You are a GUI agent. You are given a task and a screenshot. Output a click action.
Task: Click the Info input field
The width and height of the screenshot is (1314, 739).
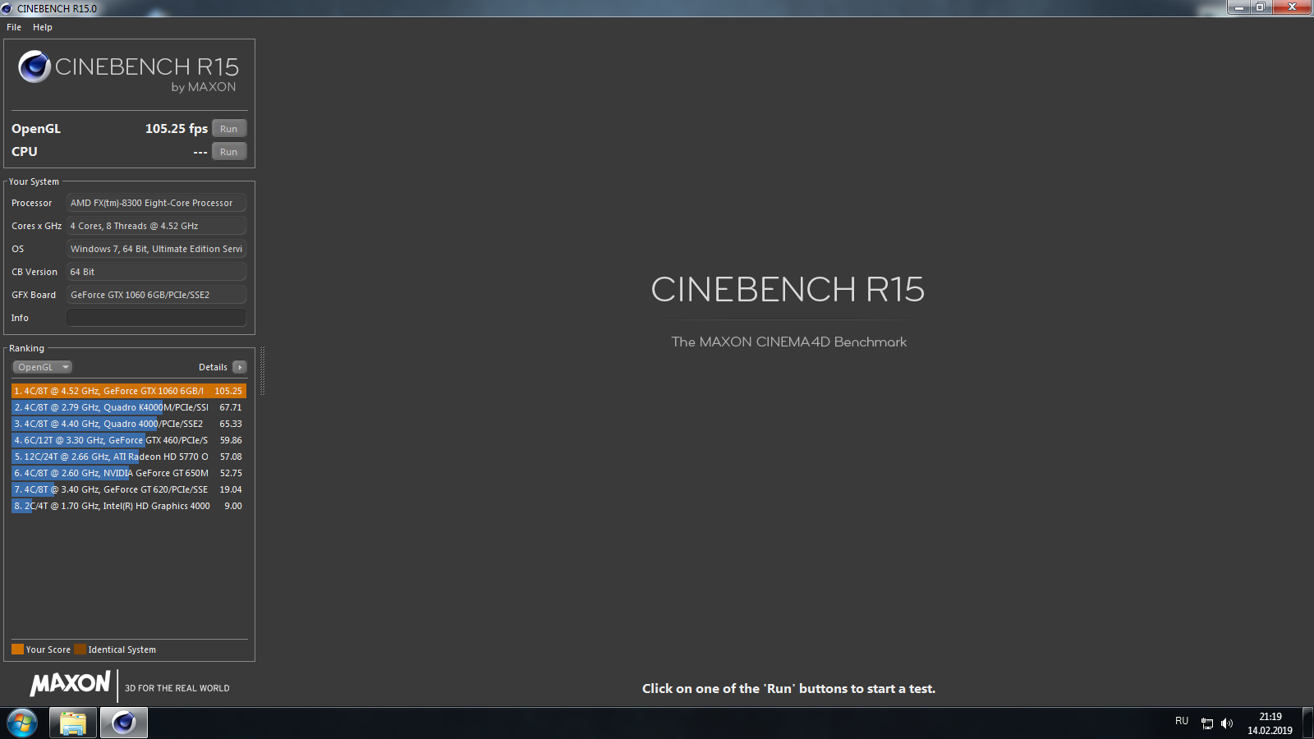(x=156, y=318)
